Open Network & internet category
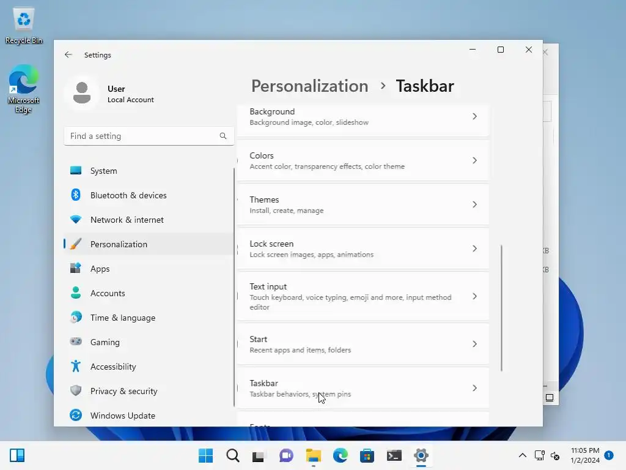The width and height of the screenshot is (626, 470). point(149,220)
